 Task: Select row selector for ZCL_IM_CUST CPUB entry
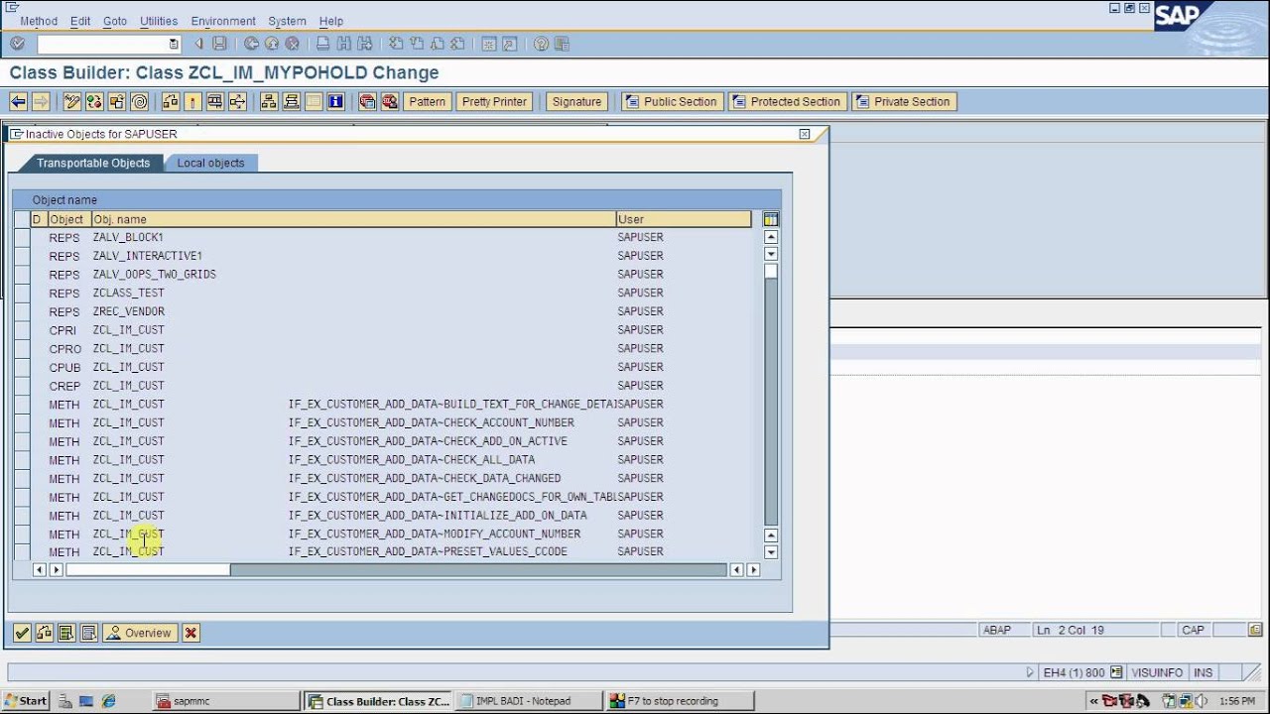click(x=22, y=368)
